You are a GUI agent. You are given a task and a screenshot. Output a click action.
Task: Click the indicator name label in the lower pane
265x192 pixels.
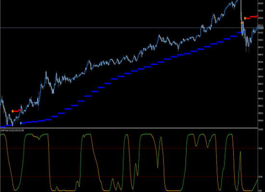coord(12,130)
